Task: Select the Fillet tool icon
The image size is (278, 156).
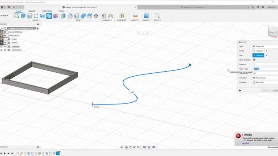Action: pos(70,16)
